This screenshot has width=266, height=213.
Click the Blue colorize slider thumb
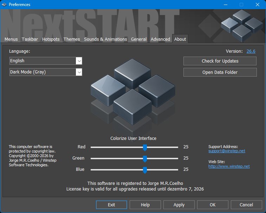(145, 170)
